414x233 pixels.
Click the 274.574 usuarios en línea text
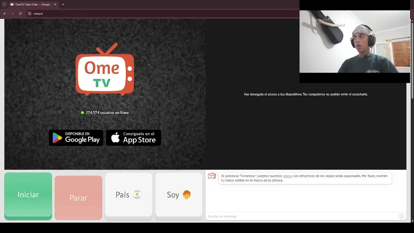[107, 113]
